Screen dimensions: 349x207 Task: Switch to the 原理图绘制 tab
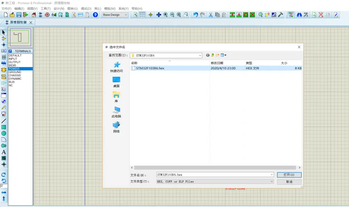[x=18, y=23]
